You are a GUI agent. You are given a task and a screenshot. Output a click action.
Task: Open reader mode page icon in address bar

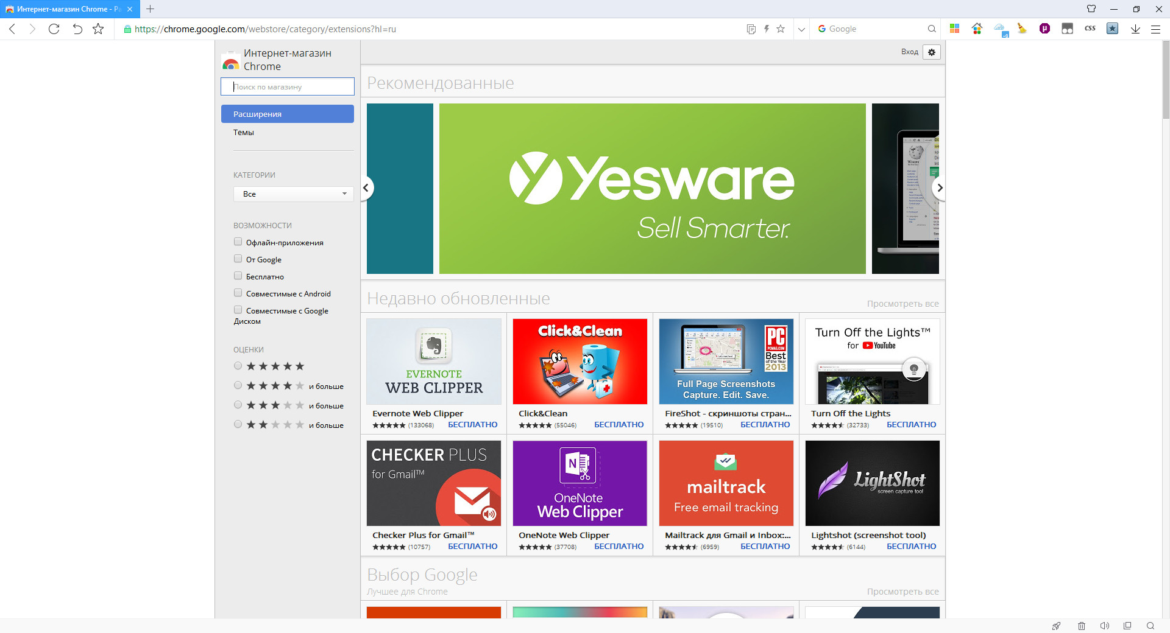751,29
